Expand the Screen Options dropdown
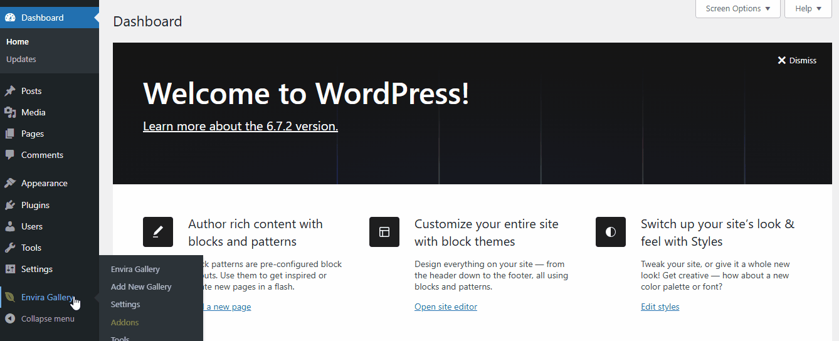 click(737, 9)
